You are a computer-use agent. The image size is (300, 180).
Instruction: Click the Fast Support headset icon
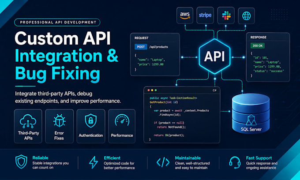(235, 163)
